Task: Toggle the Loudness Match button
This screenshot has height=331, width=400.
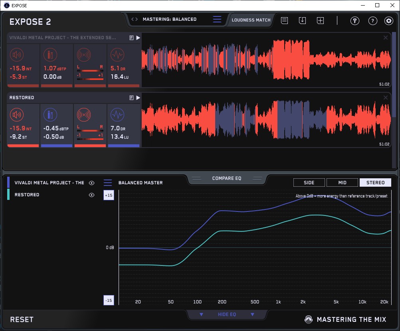Action: pos(251,20)
